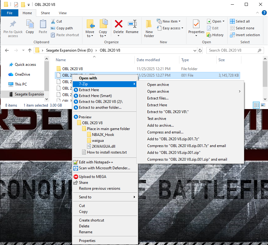
Task: Click Preview in context menu
Action: coord(85,117)
